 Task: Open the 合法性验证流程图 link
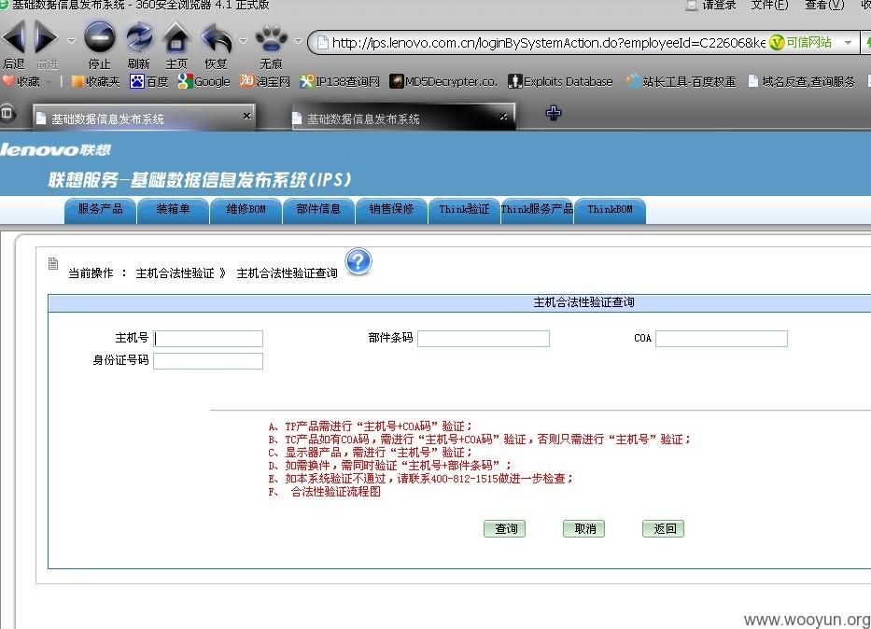(x=335, y=491)
